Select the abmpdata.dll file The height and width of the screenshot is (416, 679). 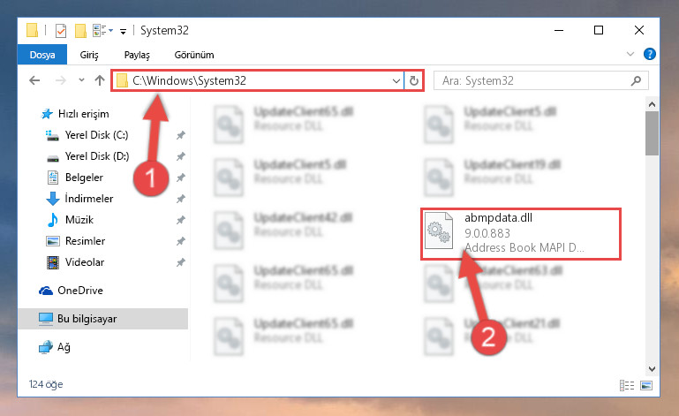[521, 233]
